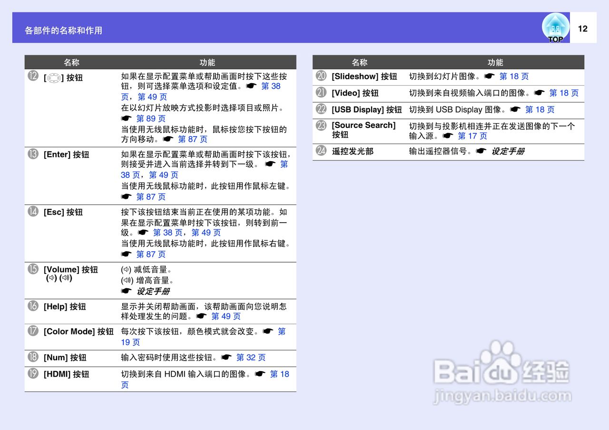Follow 第 87 页 link in arrow-buttons row

193,139
